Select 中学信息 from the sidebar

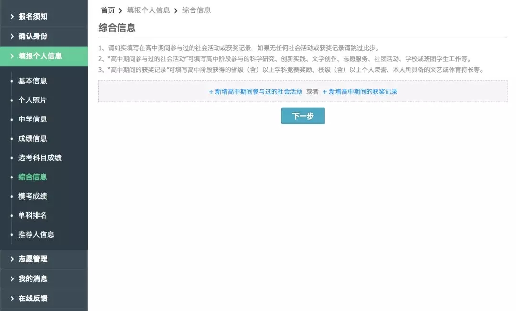(32, 119)
